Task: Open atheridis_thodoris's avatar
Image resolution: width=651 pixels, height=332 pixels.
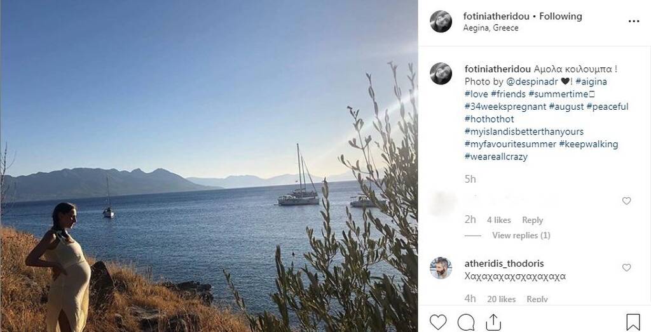Action: 441,268
